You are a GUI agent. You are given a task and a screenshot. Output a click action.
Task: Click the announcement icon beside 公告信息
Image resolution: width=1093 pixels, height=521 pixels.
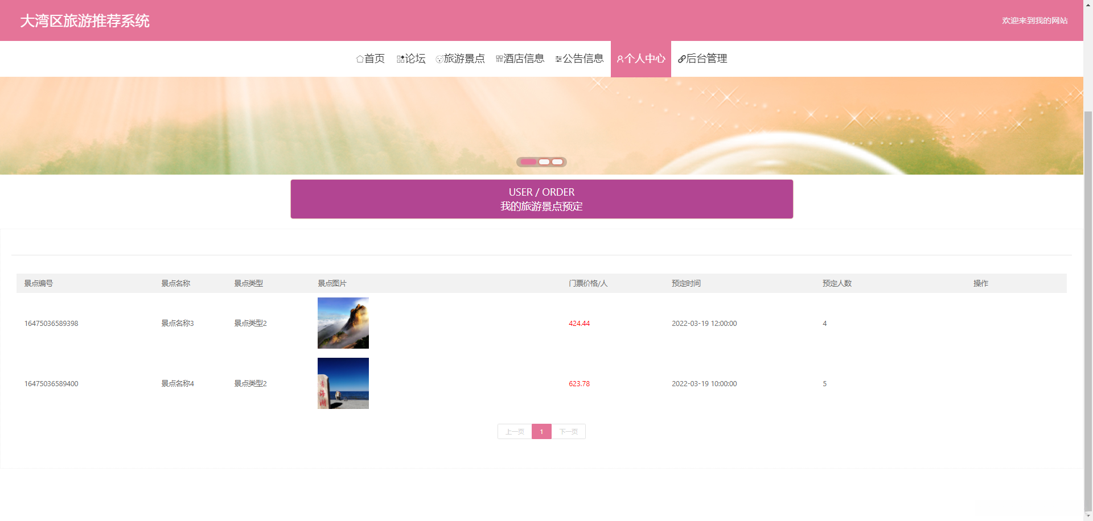(x=558, y=59)
